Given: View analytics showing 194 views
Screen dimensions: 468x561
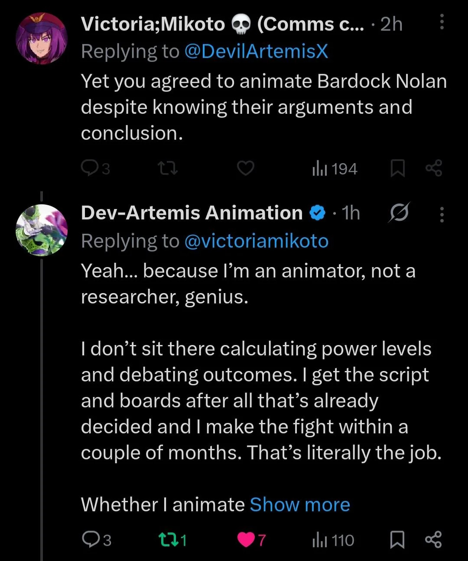Looking at the screenshot, I should tap(335, 168).
